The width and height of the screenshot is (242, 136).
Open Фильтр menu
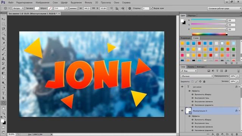88,3
